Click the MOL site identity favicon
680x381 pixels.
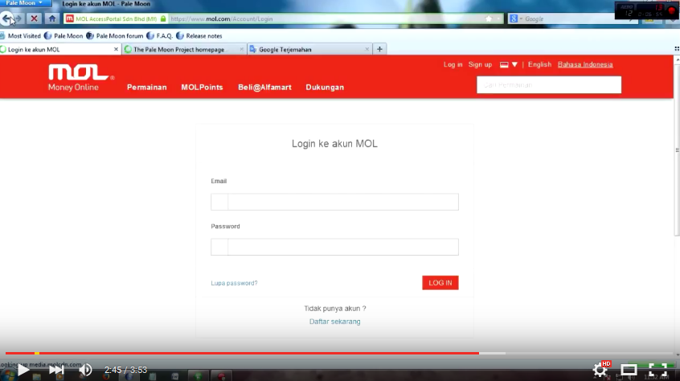(x=69, y=18)
